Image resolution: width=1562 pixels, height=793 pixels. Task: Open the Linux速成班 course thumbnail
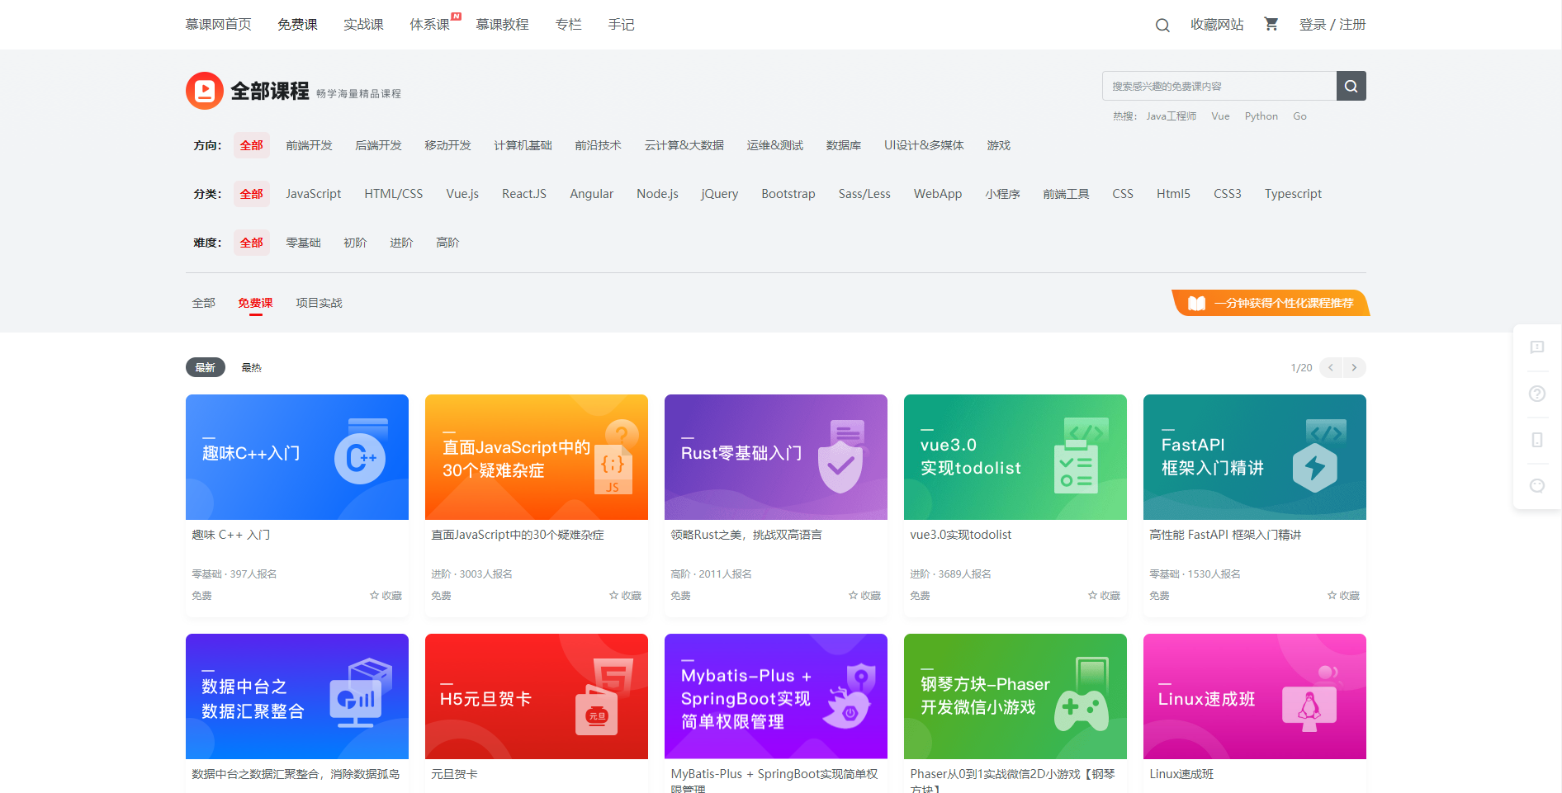click(1255, 696)
